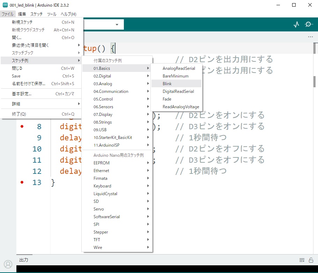Choose 名前を付けて保存... entry
Viewport: 318px width, 273px height.
[x=42, y=83]
